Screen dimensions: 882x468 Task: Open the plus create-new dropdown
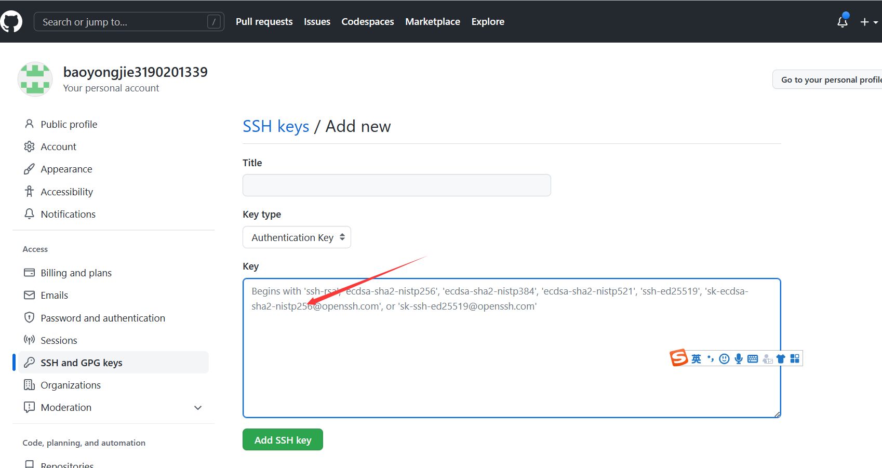[x=868, y=22]
